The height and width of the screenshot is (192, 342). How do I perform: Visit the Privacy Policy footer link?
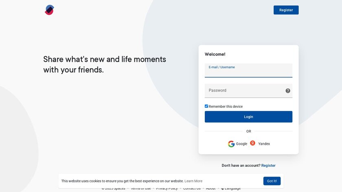tap(167, 189)
